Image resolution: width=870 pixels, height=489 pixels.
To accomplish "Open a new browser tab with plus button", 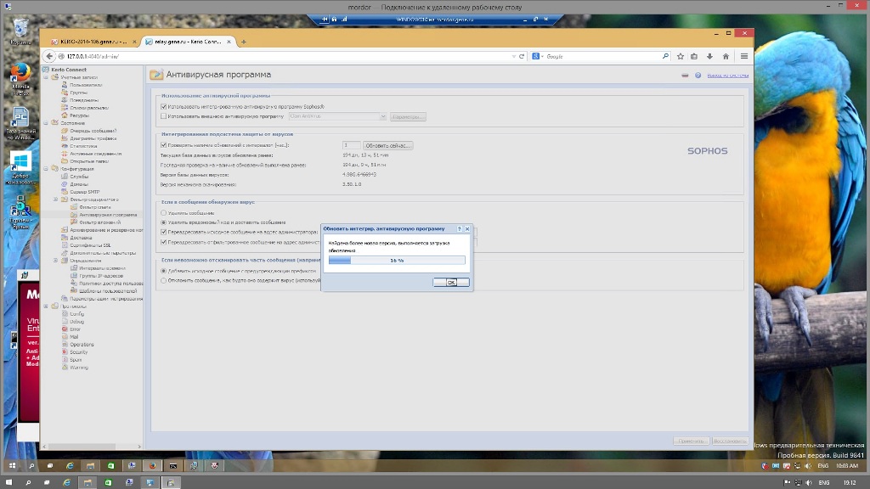I will click(244, 41).
